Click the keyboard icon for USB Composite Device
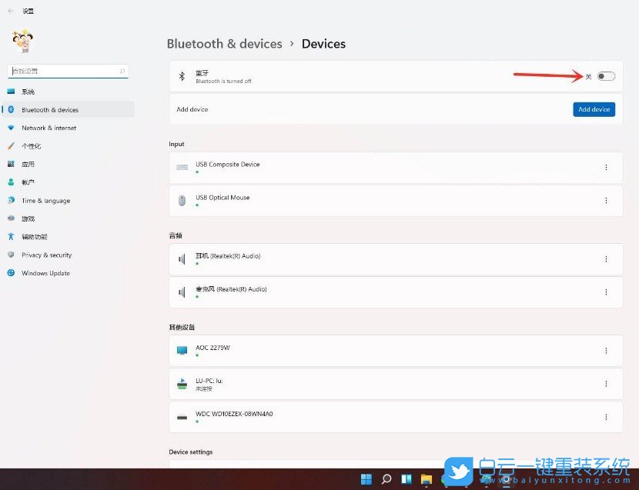639x490 pixels. pos(182,168)
